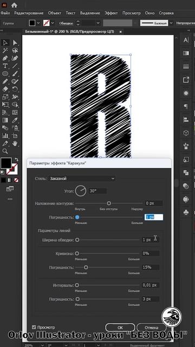Select the Lasso tool
Screen dimensions: 195x347
[x=15, y=50]
